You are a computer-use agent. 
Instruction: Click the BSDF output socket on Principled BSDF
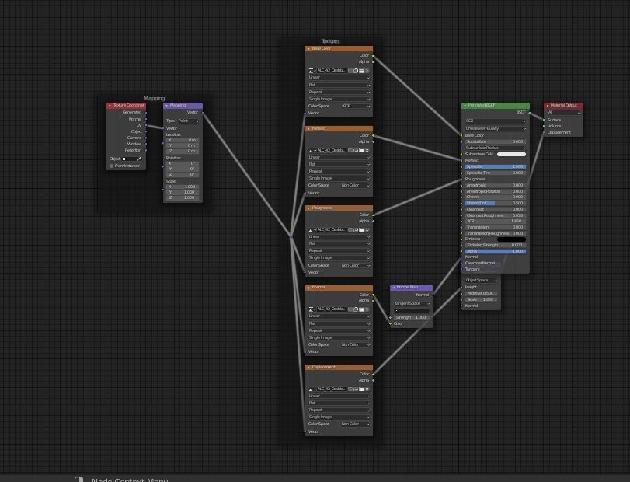(530, 112)
